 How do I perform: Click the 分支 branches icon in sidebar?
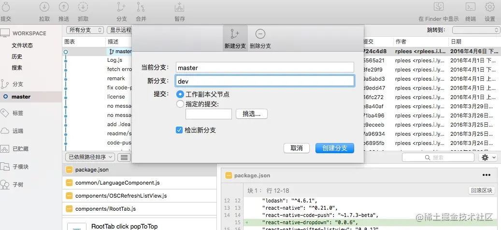click(x=5, y=84)
